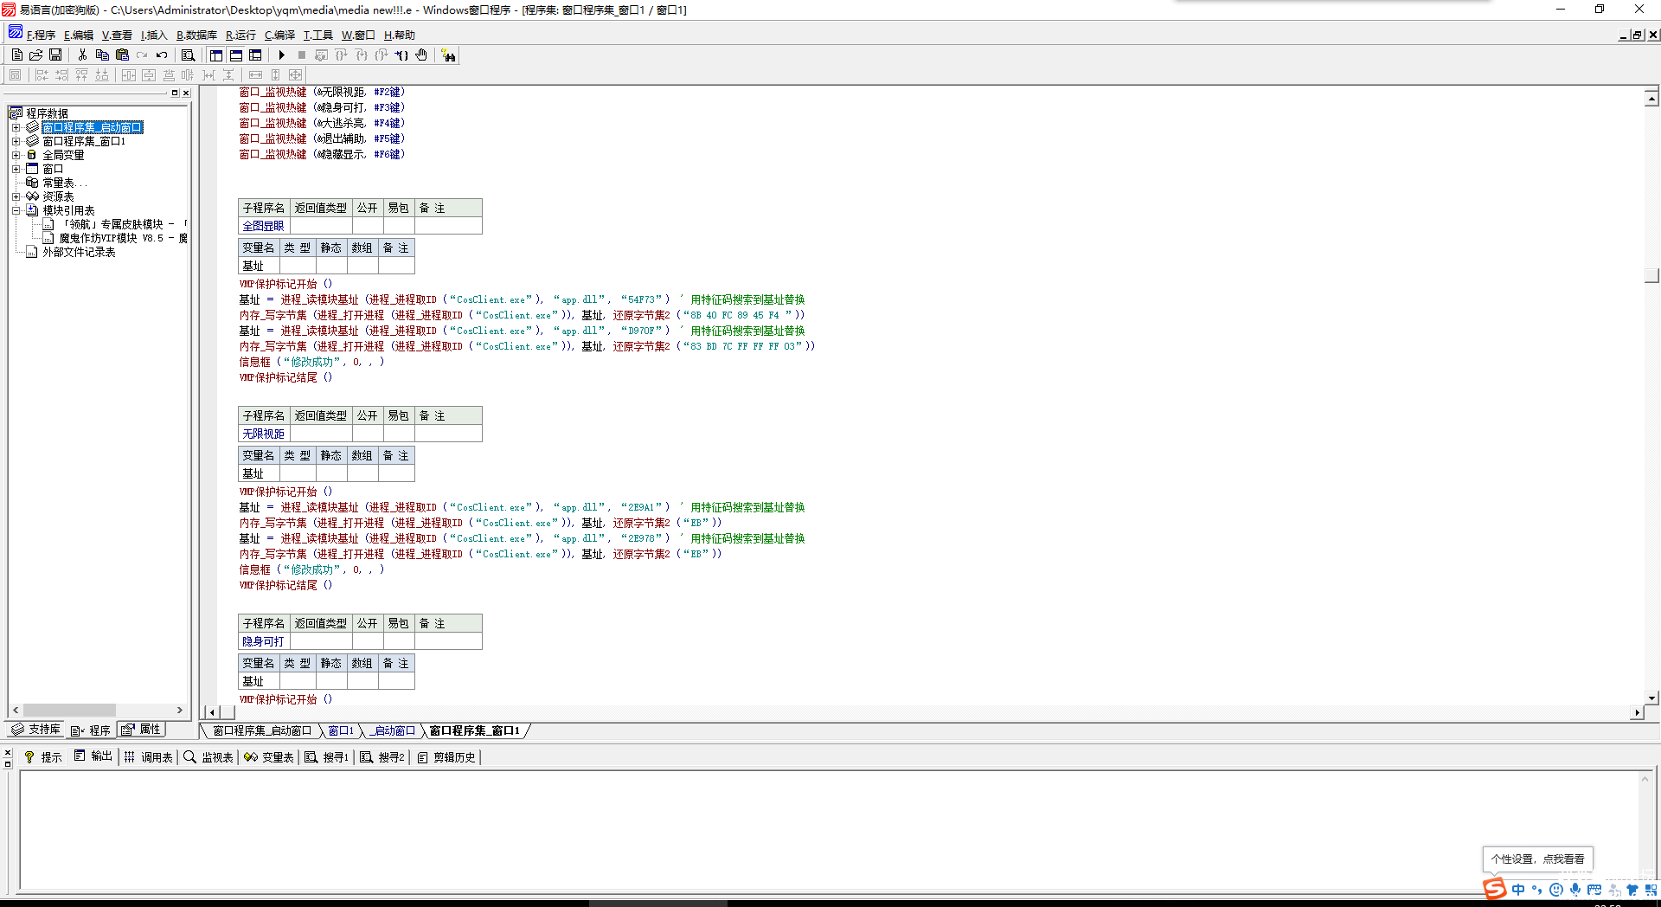Open the 输出 output tab
The image size is (1661, 907).
click(x=93, y=756)
